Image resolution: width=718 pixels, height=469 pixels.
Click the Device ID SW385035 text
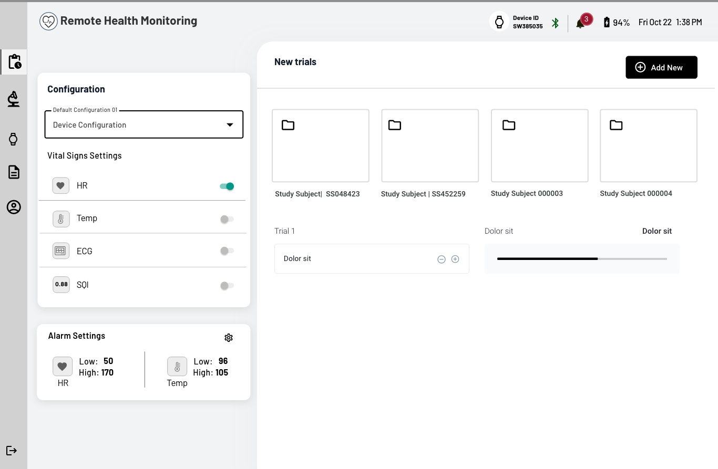tap(528, 22)
